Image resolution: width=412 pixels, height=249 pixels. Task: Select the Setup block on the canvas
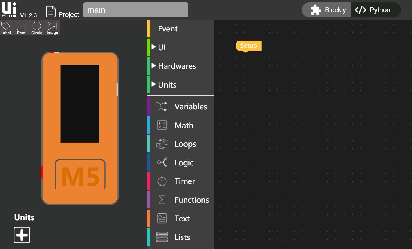click(x=248, y=46)
